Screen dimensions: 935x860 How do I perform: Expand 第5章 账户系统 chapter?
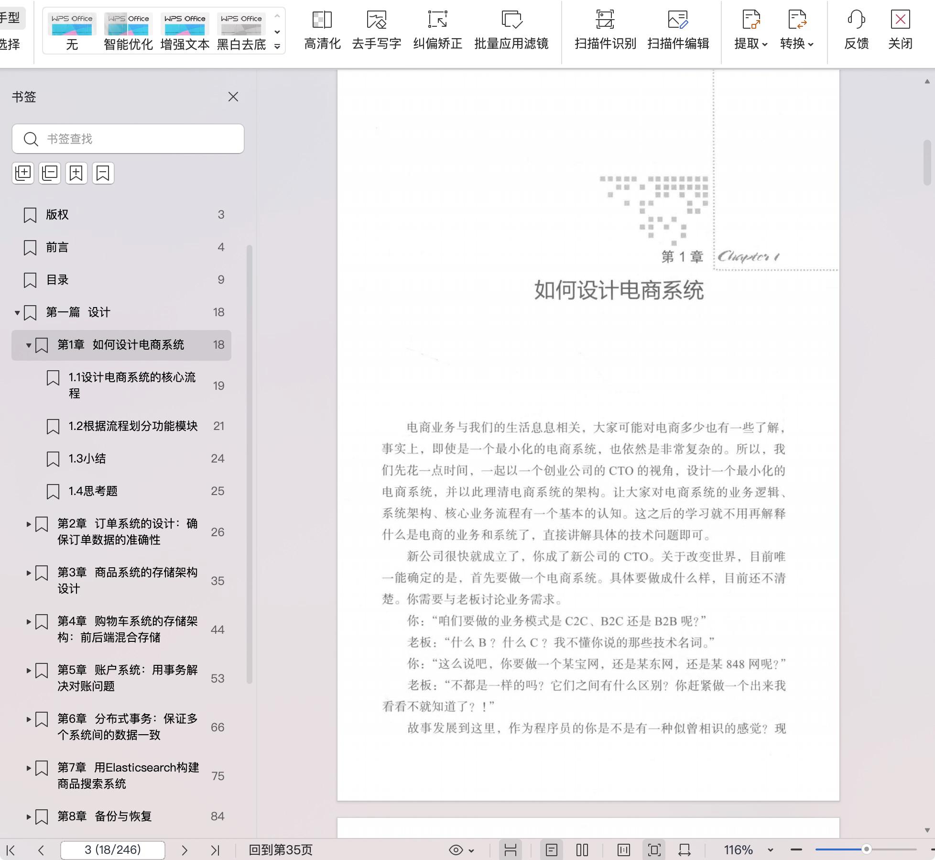click(29, 671)
